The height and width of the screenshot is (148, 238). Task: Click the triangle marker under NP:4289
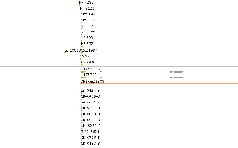point(80,5)
